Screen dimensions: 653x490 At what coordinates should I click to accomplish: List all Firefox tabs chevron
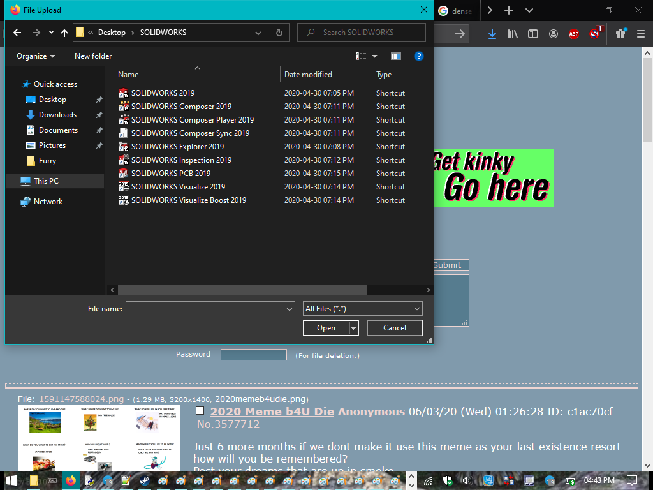click(529, 10)
